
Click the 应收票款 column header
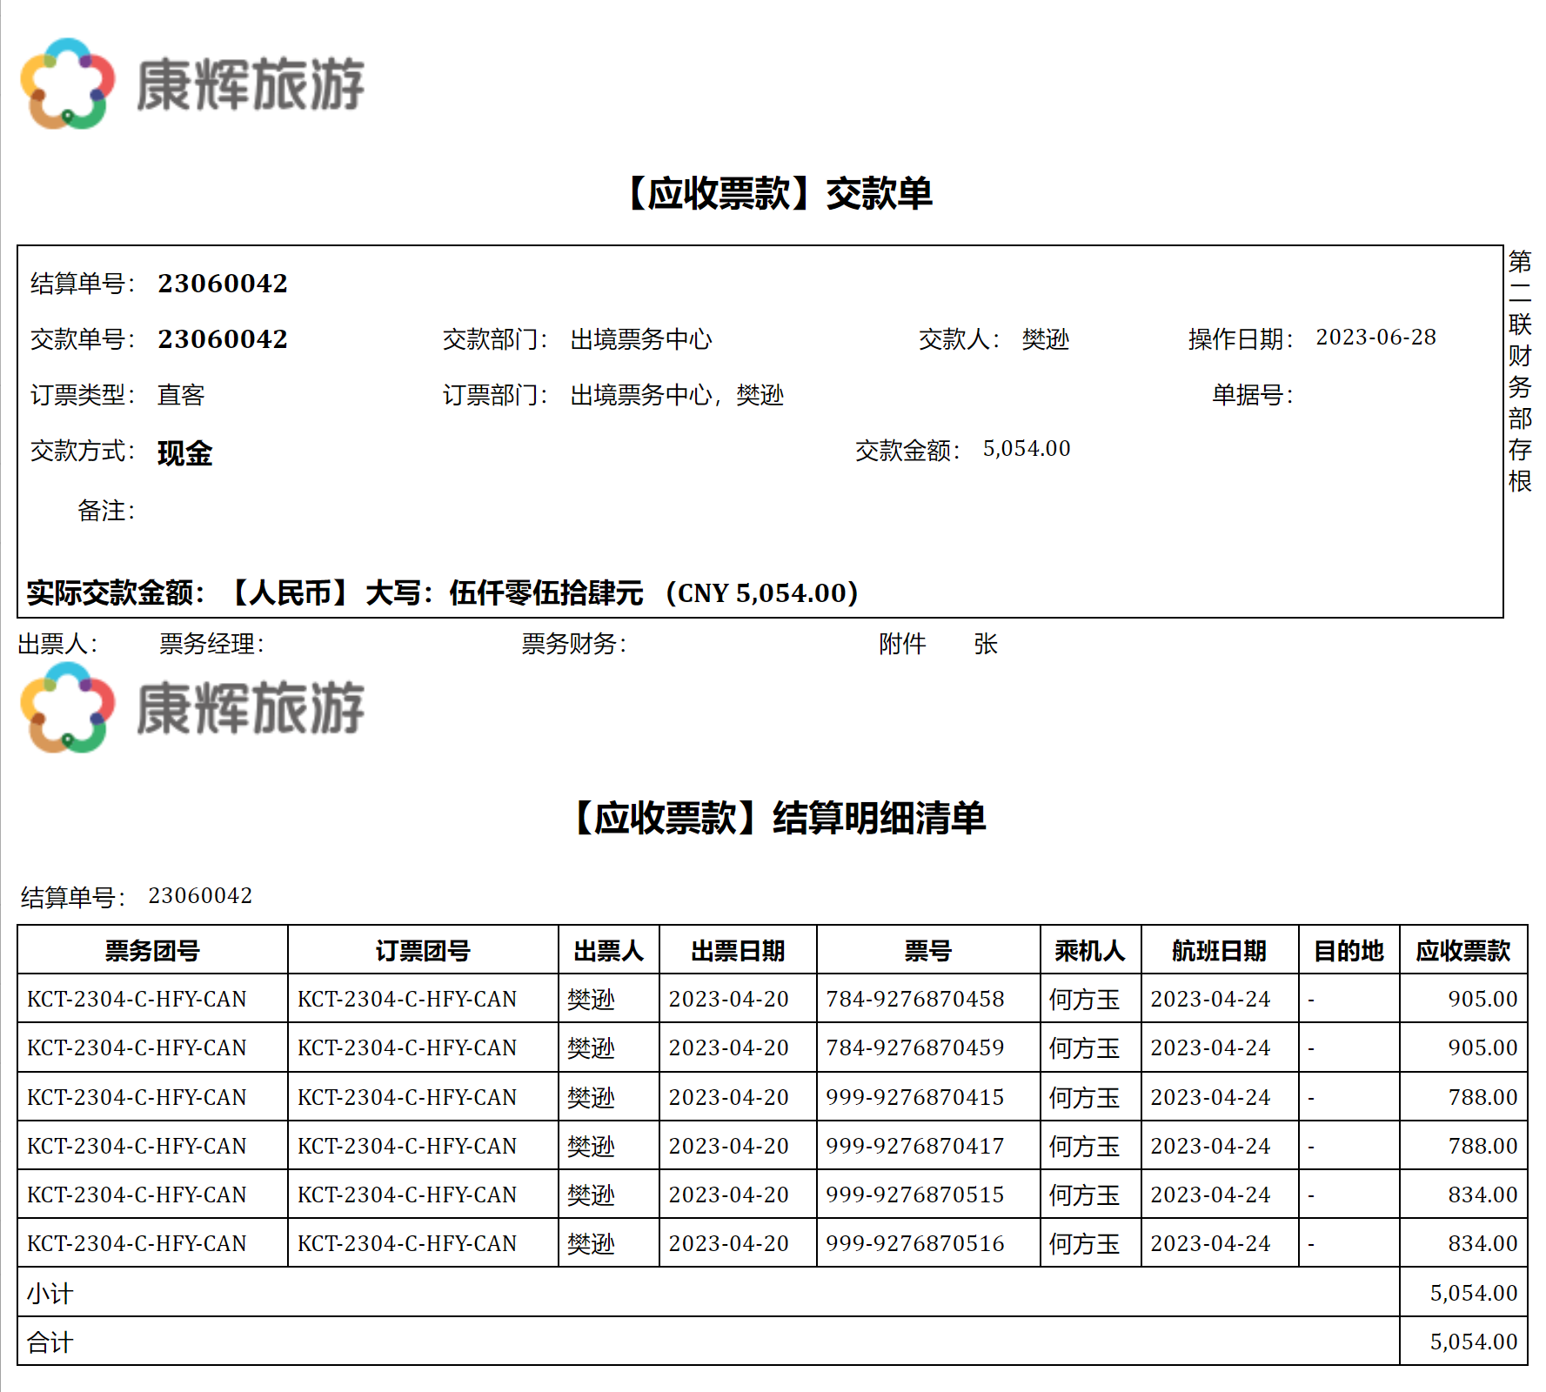tap(1462, 950)
